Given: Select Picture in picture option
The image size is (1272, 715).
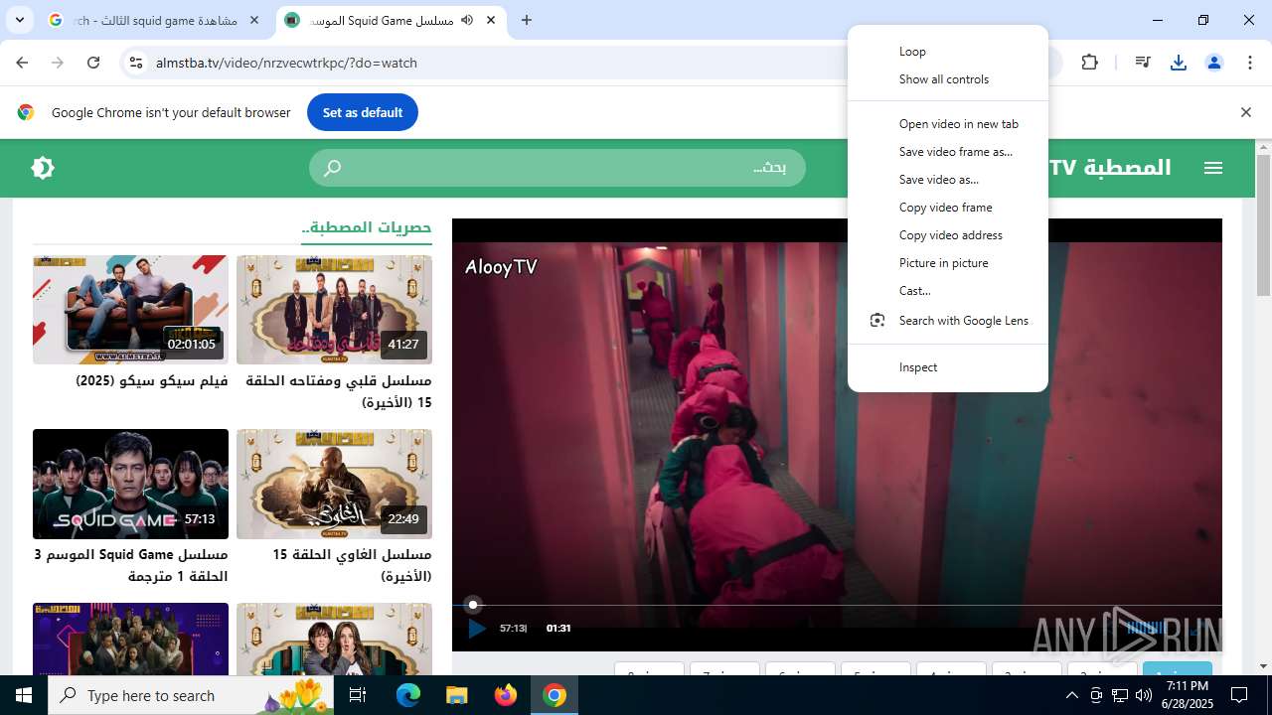Looking at the screenshot, I should pos(947,263).
